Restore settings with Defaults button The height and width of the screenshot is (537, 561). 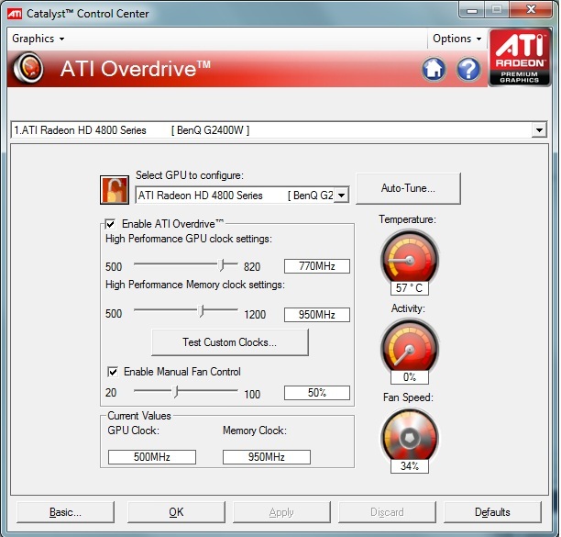(492, 512)
